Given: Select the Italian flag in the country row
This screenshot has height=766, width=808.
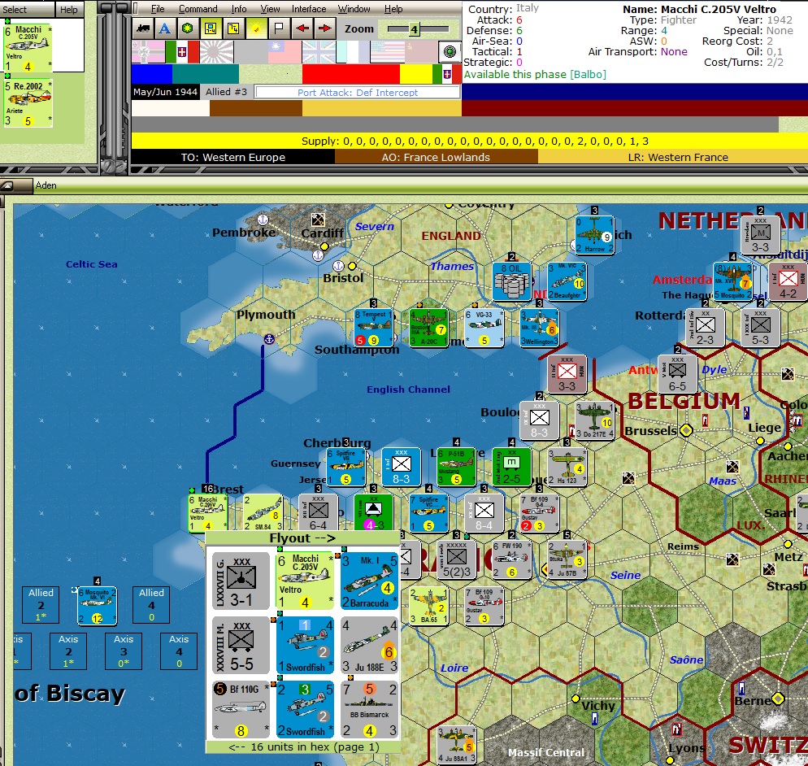Looking at the screenshot, I should [x=182, y=52].
